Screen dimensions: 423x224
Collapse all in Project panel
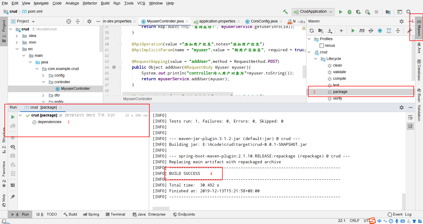point(78,21)
